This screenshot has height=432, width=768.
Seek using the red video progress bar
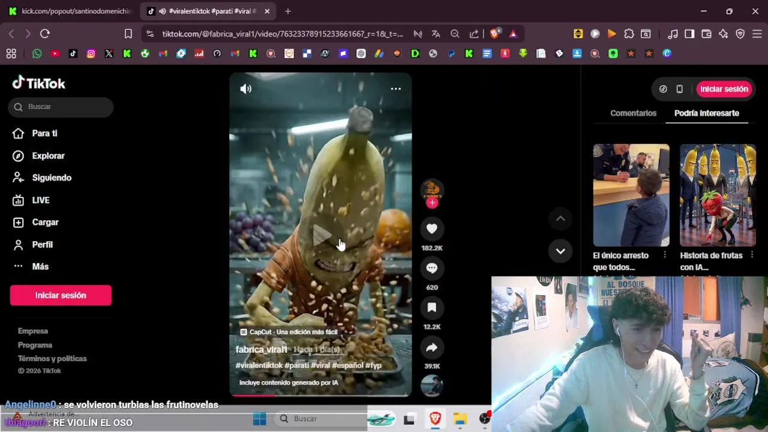point(320,395)
